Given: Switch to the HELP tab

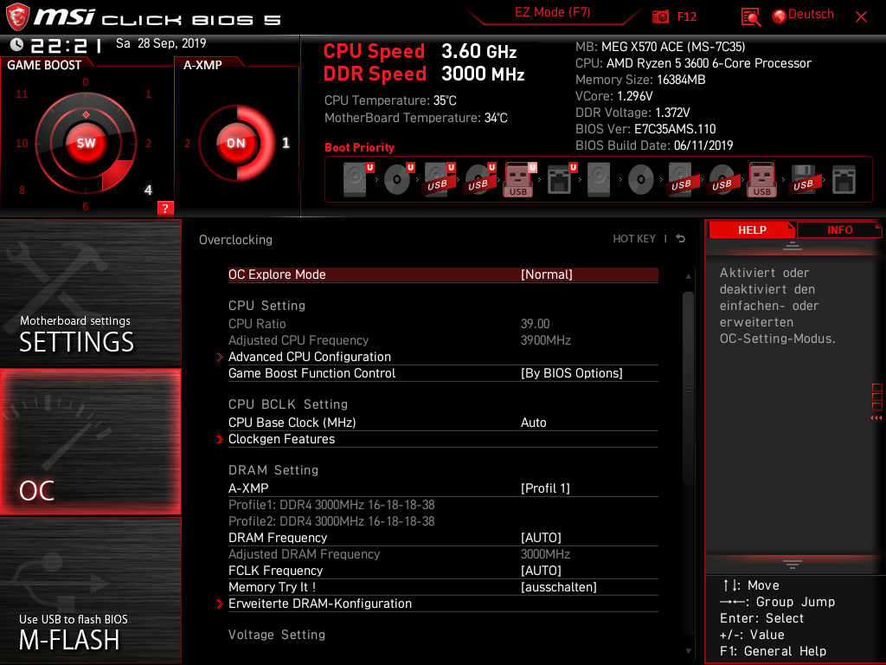Looking at the screenshot, I should pos(752,229).
